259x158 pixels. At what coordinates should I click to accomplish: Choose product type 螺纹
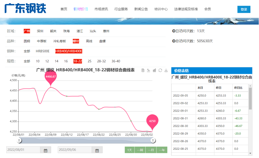coord(76,41)
